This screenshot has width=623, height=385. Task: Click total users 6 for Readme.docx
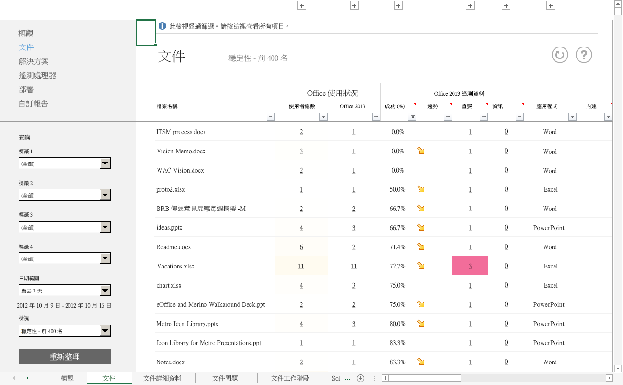301,247
